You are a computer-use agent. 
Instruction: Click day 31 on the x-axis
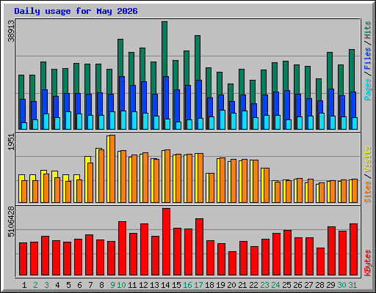click(352, 285)
